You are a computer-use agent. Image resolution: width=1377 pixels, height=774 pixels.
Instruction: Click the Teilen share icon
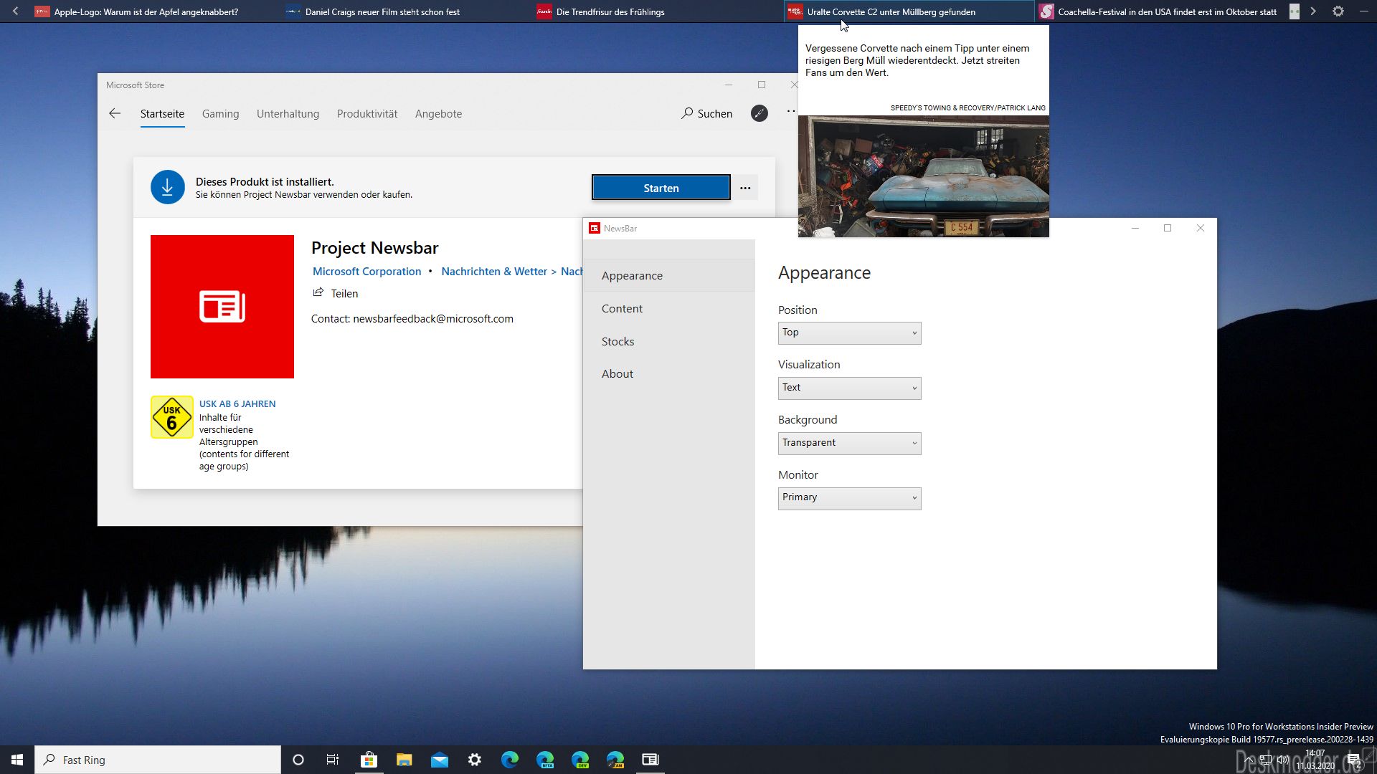coord(318,292)
